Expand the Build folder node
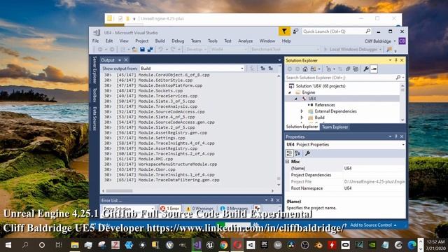This screenshot has height=252, width=448. (302, 118)
